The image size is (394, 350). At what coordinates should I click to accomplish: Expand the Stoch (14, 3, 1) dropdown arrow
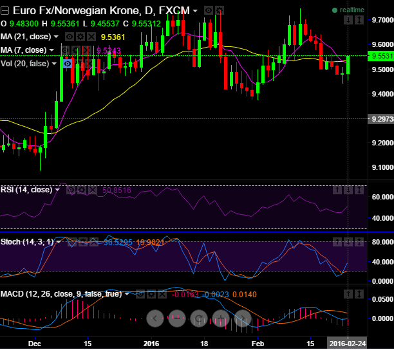[59, 242]
